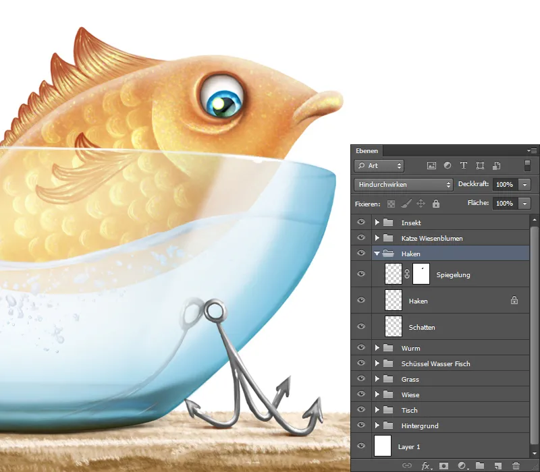Lock the selected layer completely
The width and height of the screenshot is (540, 472).
435,204
